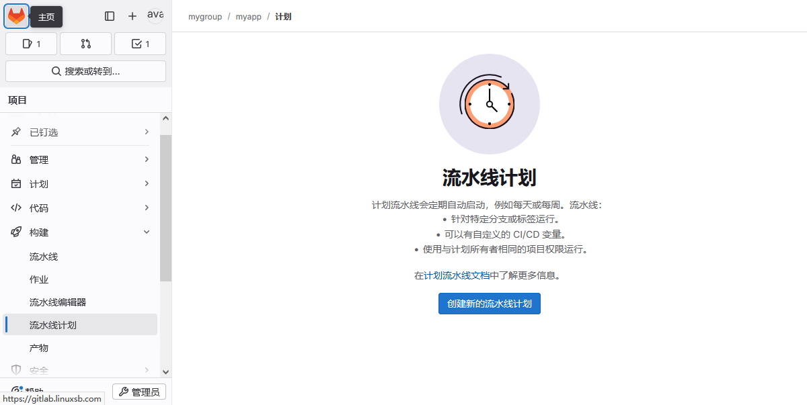This screenshot has height=405, width=807.
Task: Click the 搜索或转到 search field
Action: (85, 71)
